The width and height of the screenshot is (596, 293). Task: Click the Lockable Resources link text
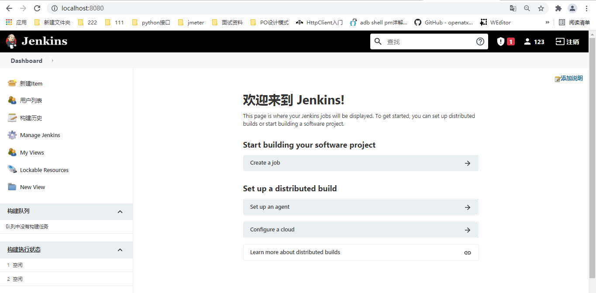click(44, 170)
